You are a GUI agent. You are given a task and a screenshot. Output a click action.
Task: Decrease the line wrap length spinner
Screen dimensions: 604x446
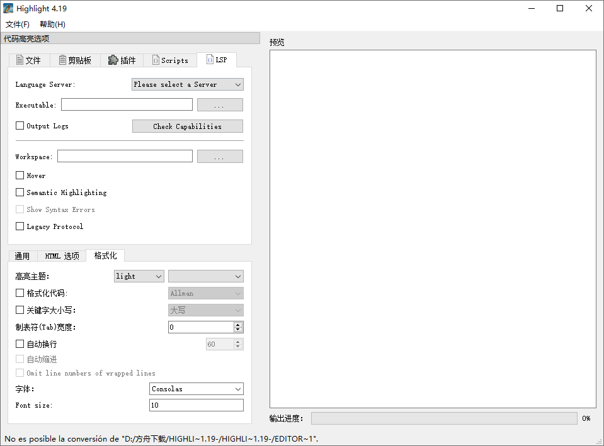pyautogui.click(x=238, y=347)
